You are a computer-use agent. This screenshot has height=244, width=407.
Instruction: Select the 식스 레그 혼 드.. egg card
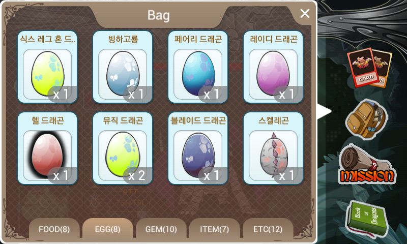(47, 67)
